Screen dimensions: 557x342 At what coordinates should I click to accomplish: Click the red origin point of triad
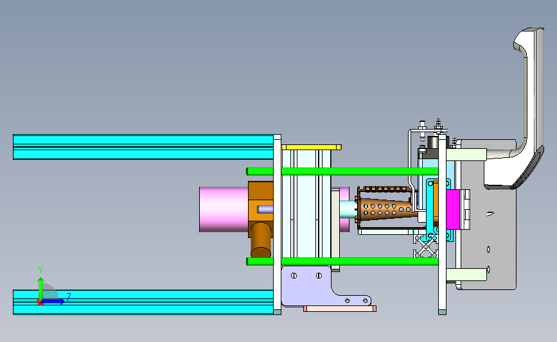(40, 302)
